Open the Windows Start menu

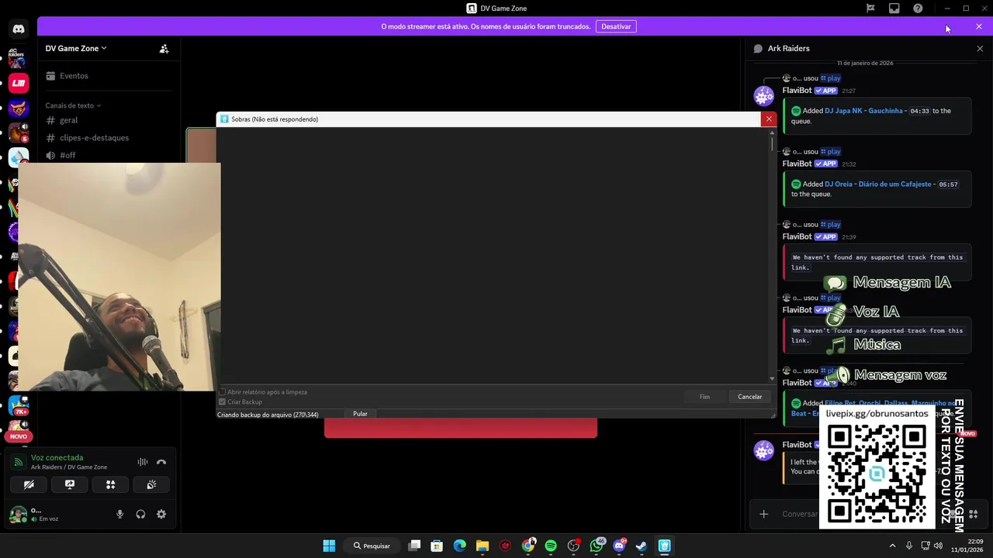tap(329, 546)
